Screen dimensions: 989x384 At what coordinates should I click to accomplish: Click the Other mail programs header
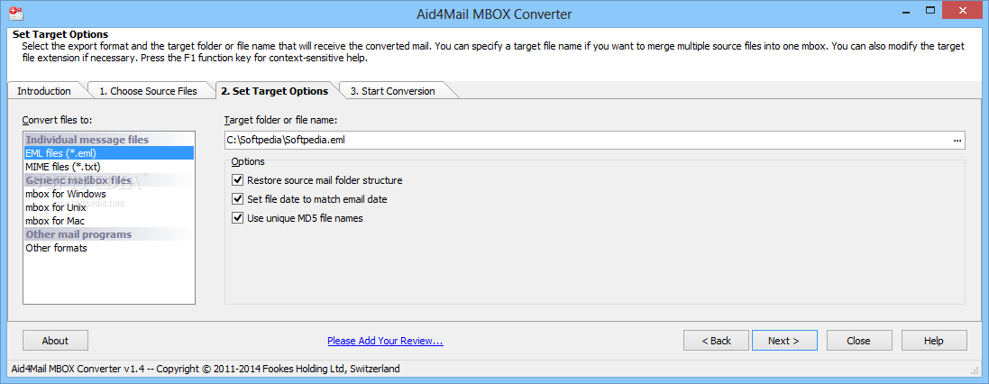108,234
